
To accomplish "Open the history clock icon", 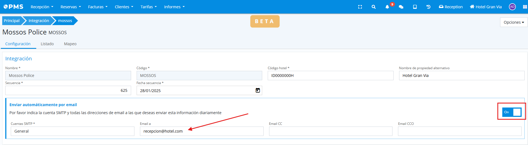I will (x=428, y=7).
